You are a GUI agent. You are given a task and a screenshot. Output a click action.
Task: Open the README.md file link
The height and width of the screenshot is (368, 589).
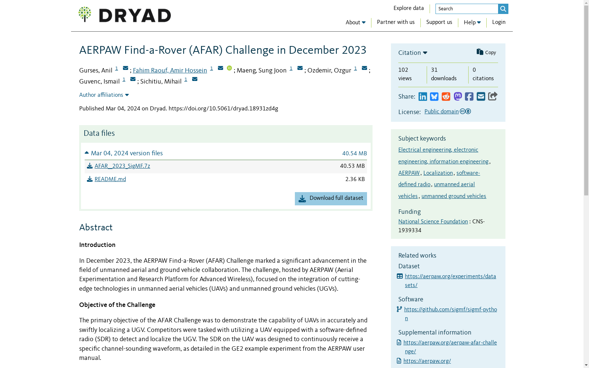point(110,179)
